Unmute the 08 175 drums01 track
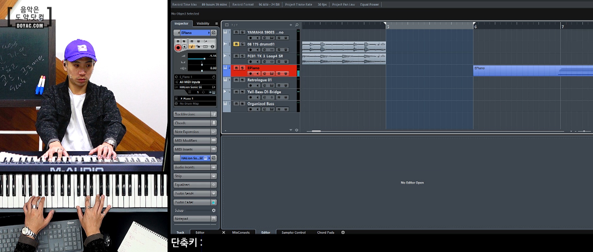Viewport: 593px width, 252px height. [x=236, y=44]
